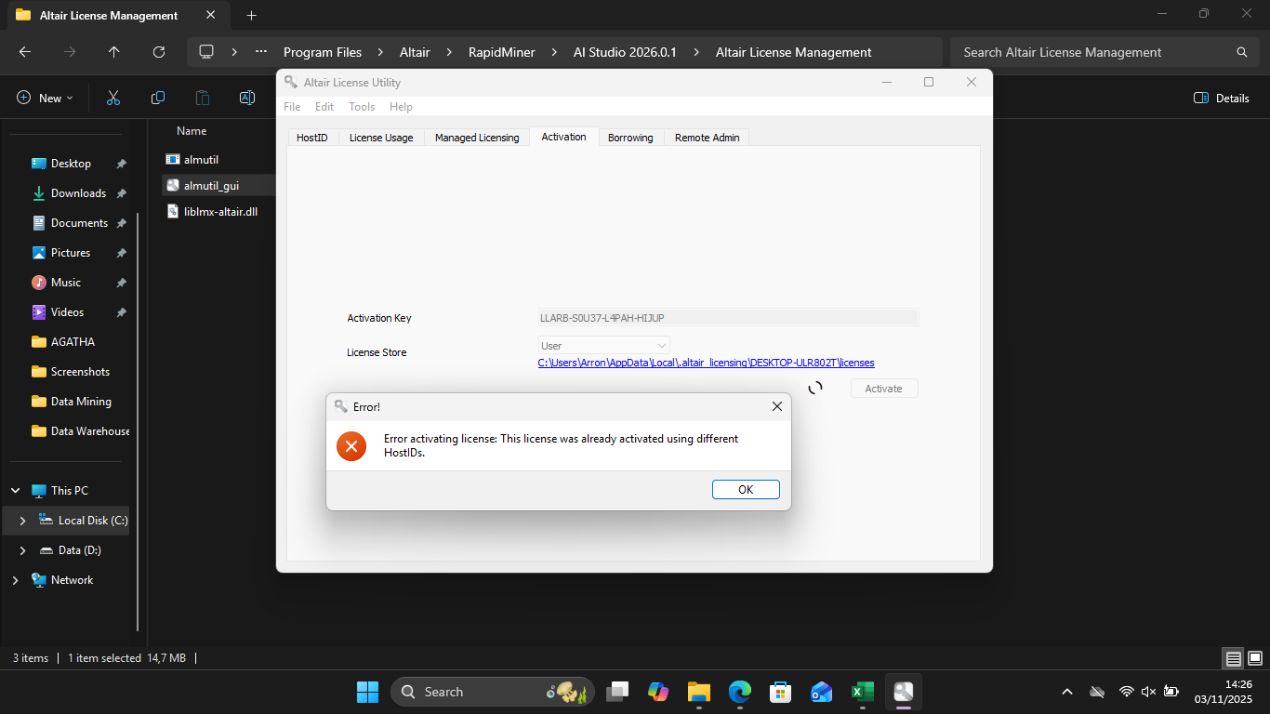Select the almutil_gui file icon
Screen dimensions: 1270x714
click(x=173, y=184)
